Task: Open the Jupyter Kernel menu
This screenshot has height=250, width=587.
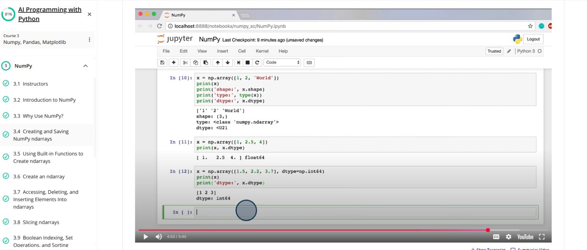Action: point(262,51)
